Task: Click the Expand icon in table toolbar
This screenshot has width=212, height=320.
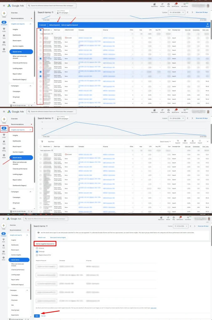Action: pyautogui.click(x=200, y=141)
